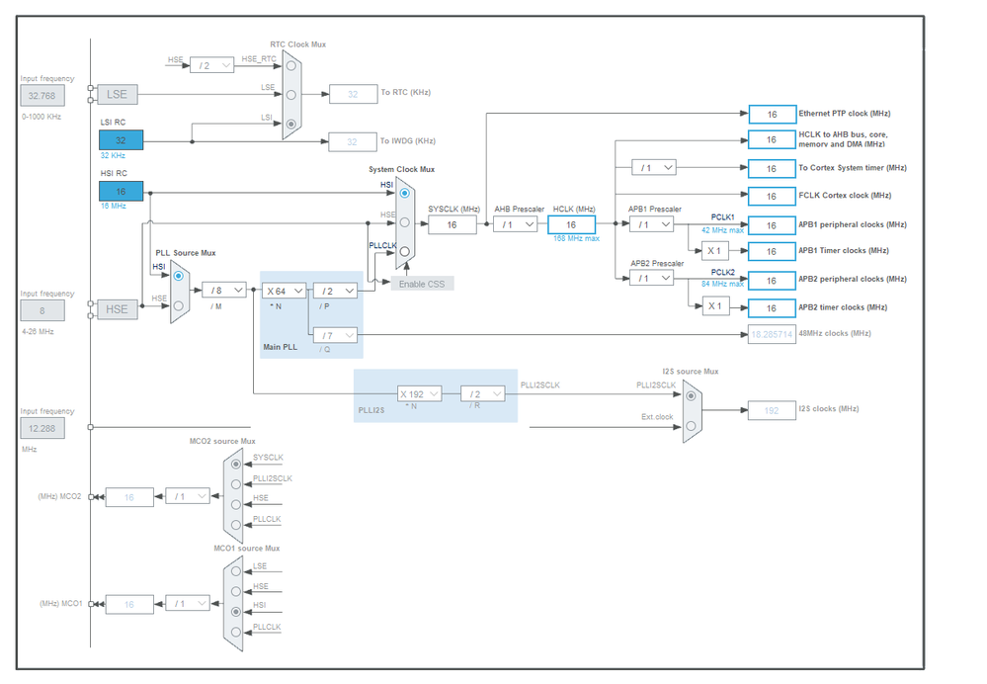
Task: Select HSI in the System Clock Mux
Action: (405, 194)
